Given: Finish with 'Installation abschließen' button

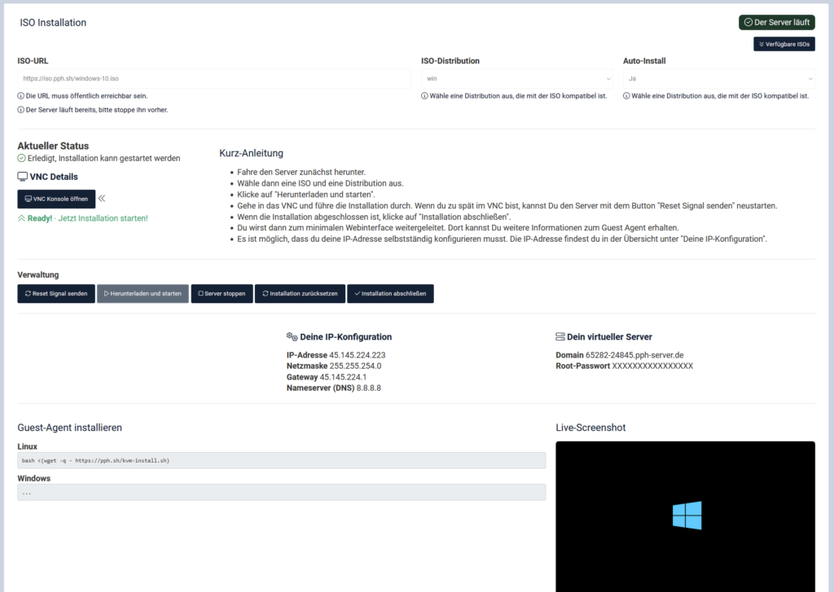Looking at the screenshot, I should point(390,294).
